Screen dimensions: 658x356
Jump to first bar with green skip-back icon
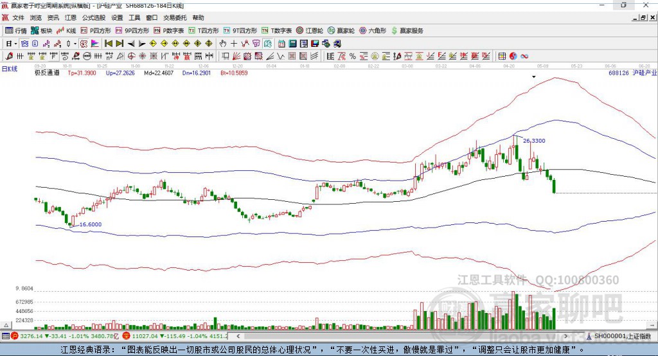pyautogui.click(x=108, y=44)
